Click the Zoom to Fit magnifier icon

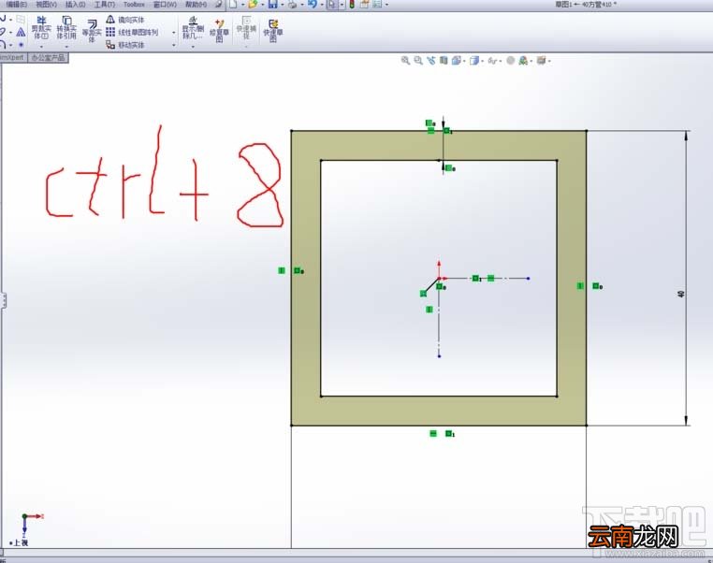click(405, 61)
